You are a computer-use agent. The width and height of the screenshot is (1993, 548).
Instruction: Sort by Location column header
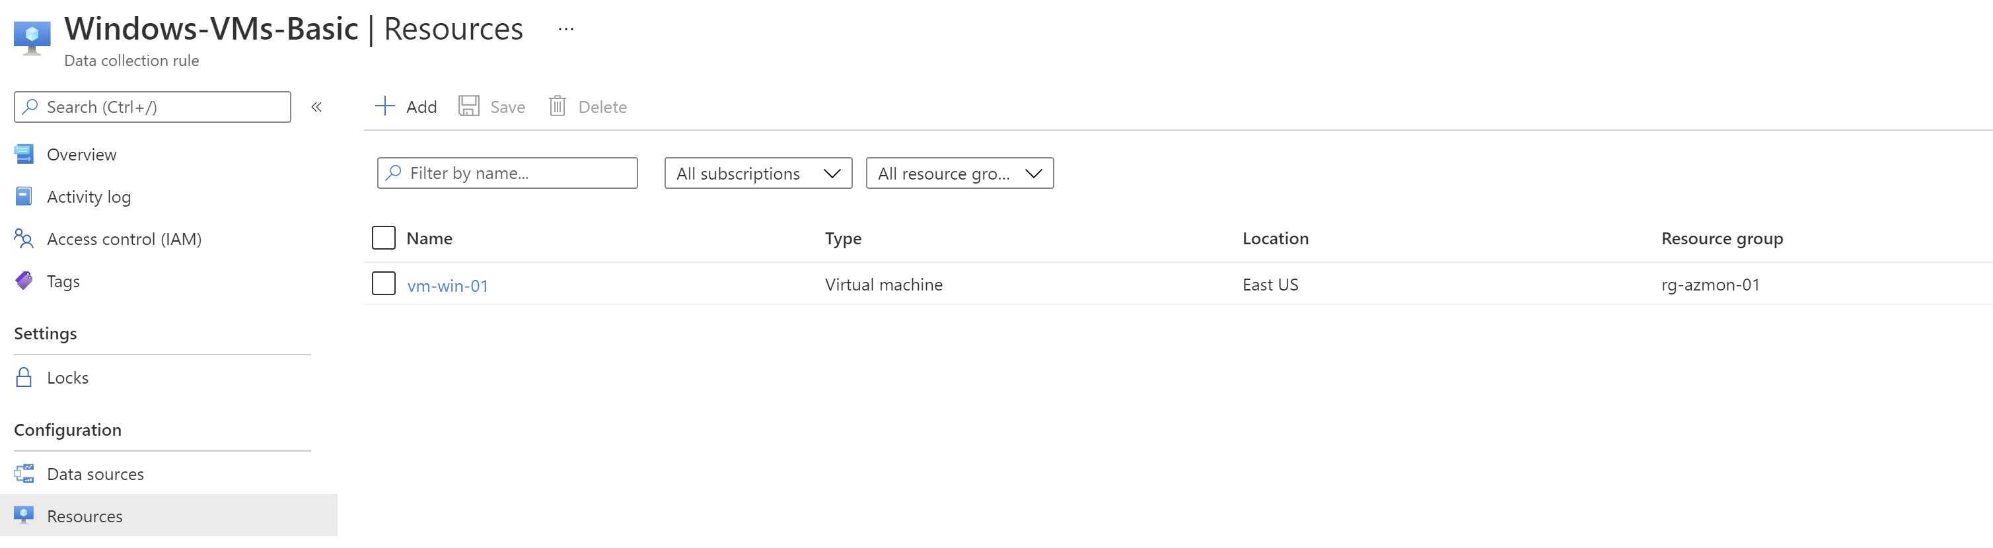pyautogui.click(x=1275, y=238)
